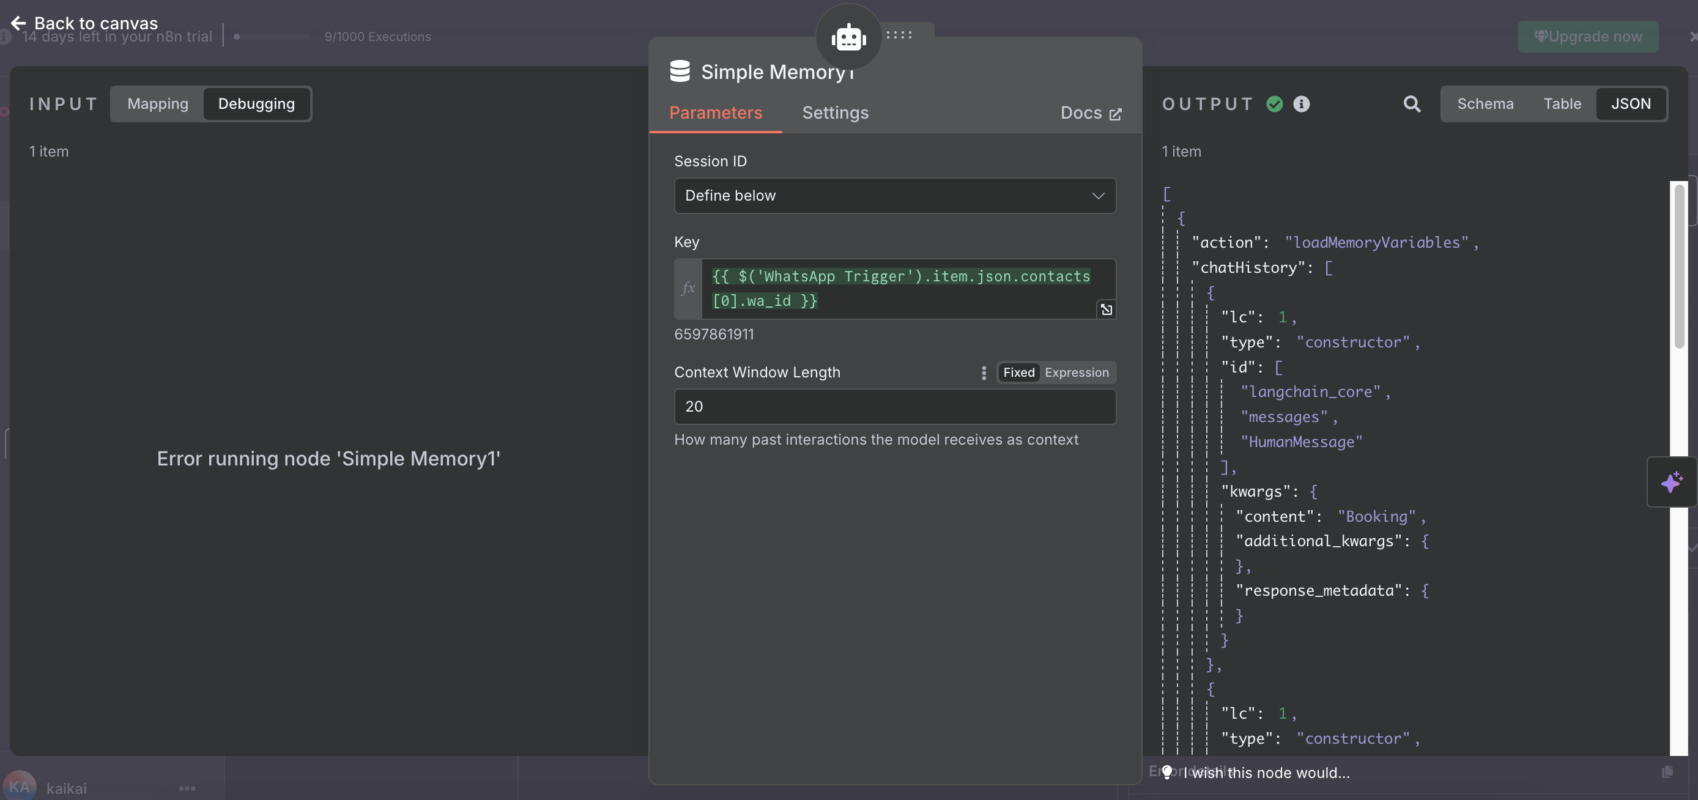
Task: Click the Simple Memory database icon
Action: pyautogui.click(x=680, y=71)
